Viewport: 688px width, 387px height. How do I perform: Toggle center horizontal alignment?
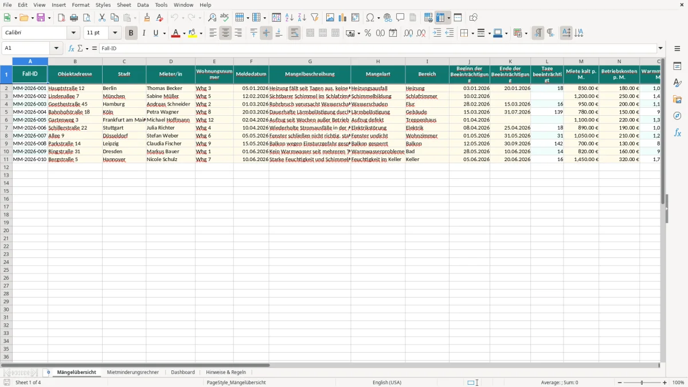[225, 33]
